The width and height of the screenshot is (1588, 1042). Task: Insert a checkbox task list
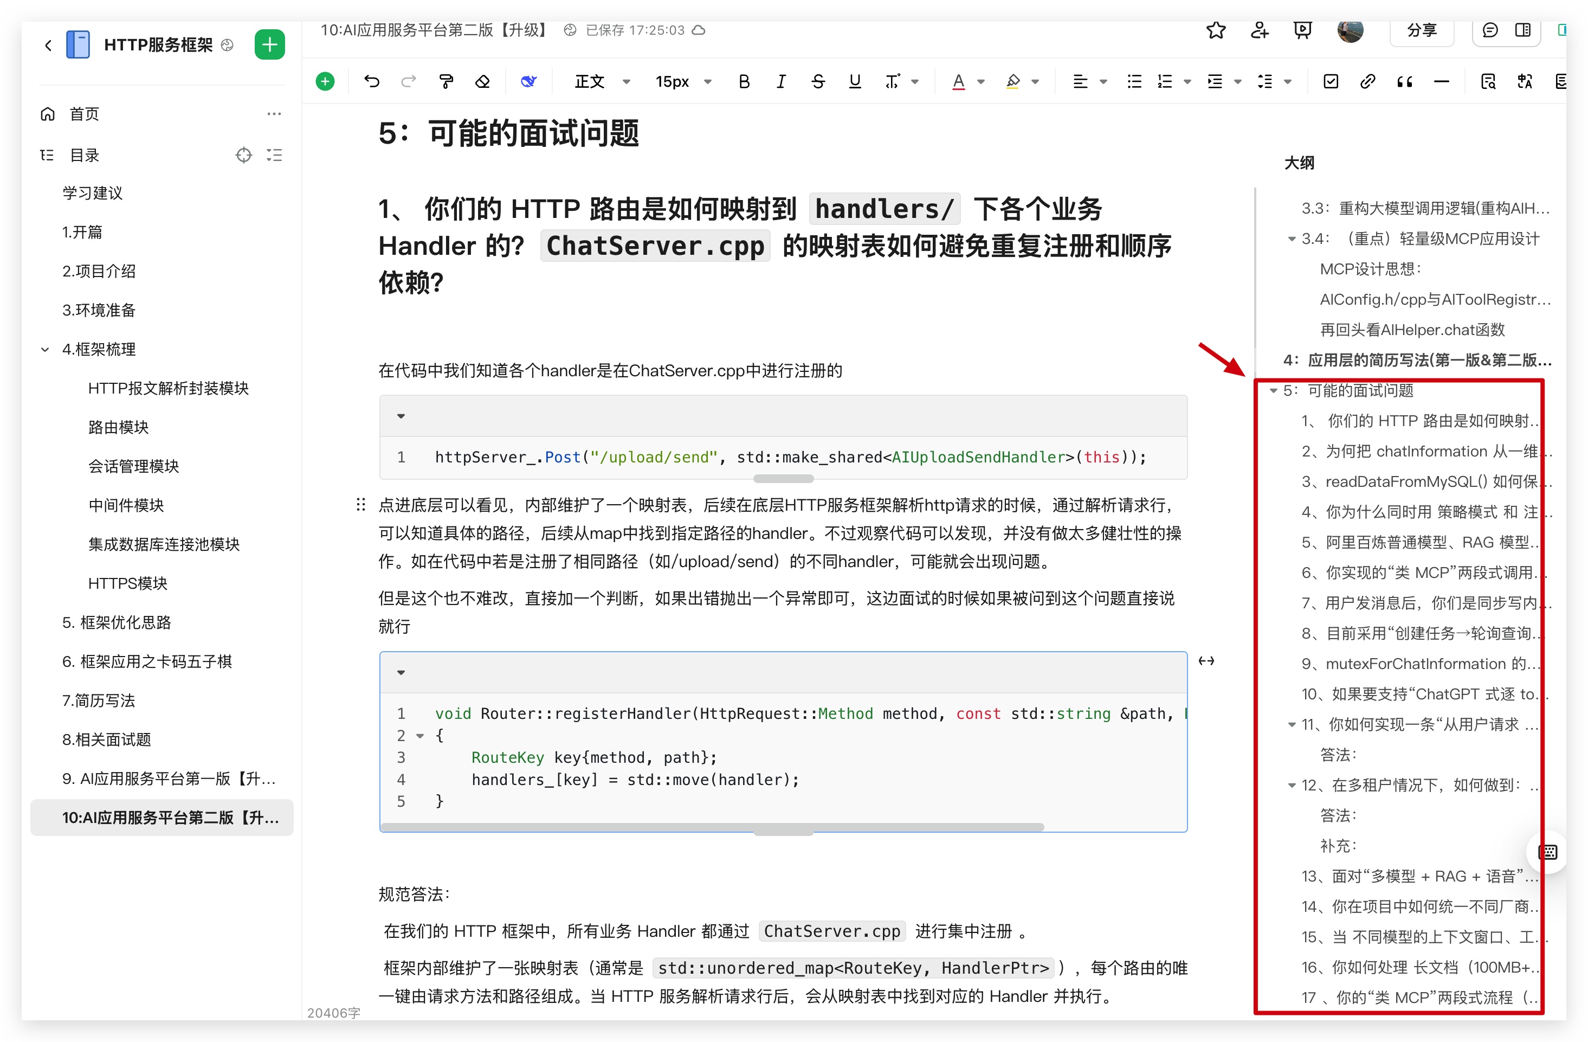tap(1331, 81)
